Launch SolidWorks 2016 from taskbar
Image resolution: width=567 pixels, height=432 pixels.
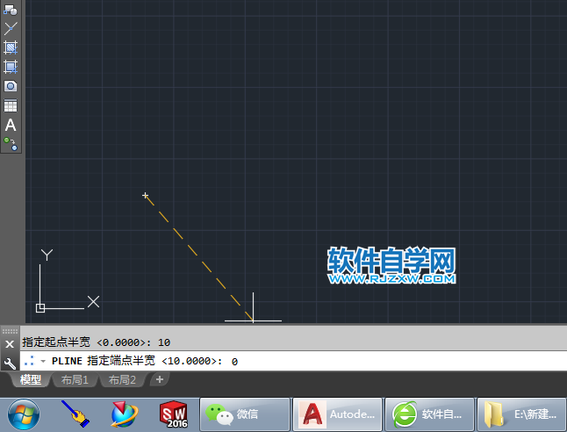pos(174,414)
